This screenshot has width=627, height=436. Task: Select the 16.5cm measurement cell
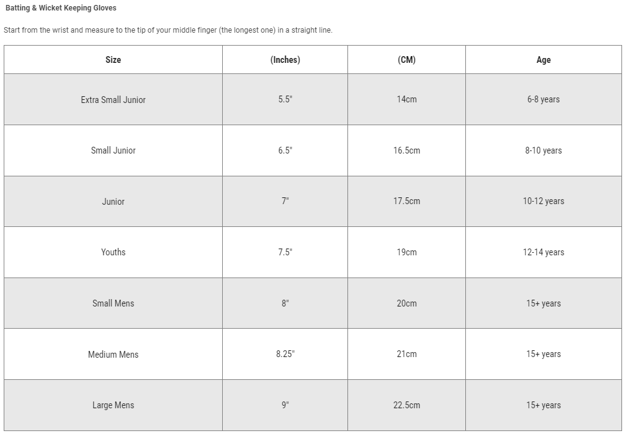pyautogui.click(x=407, y=150)
